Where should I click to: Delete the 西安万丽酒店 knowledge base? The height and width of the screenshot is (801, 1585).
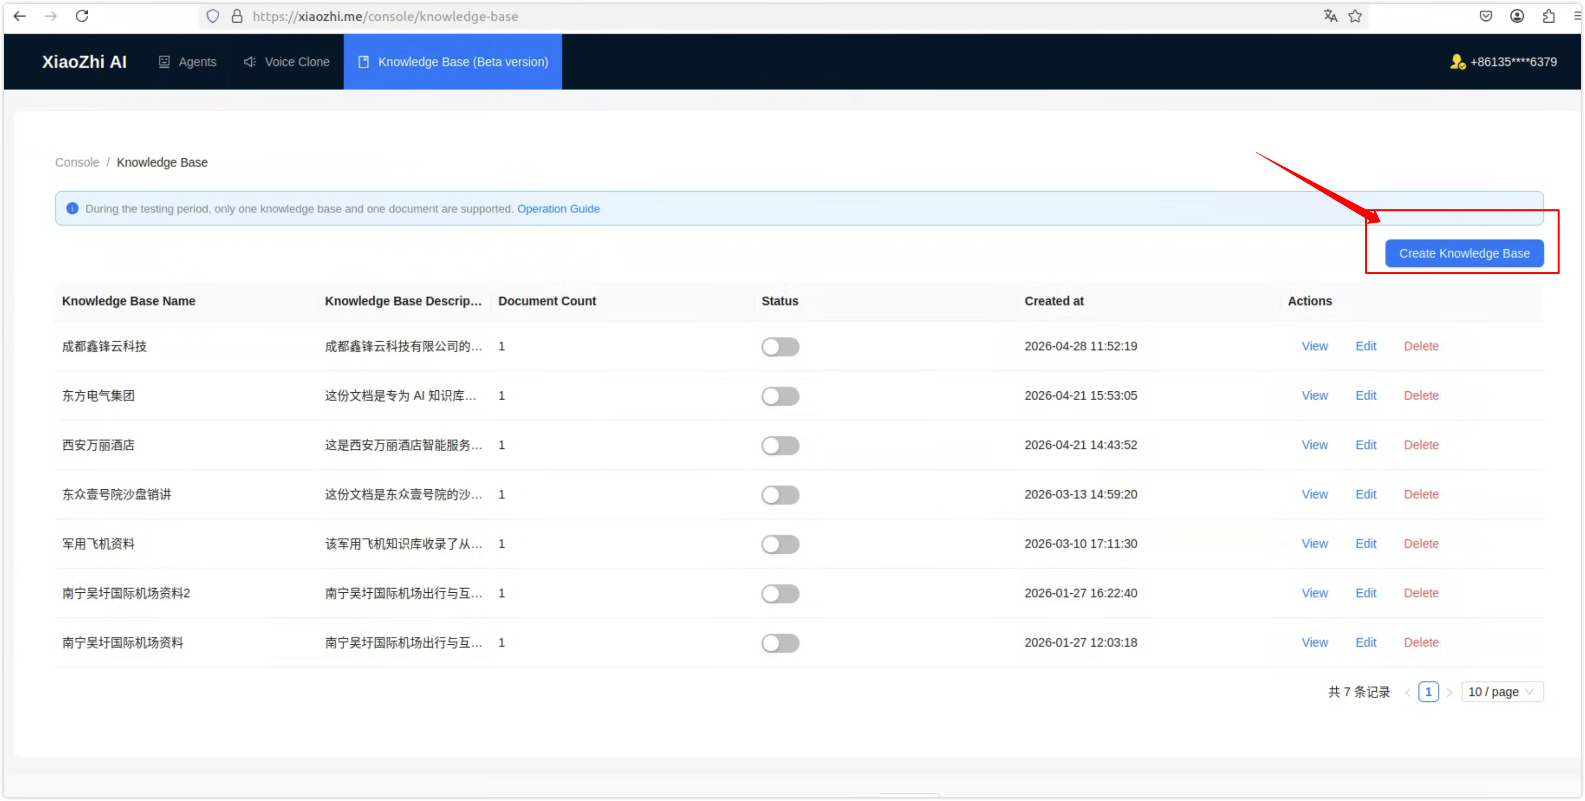click(x=1421, y=445)
